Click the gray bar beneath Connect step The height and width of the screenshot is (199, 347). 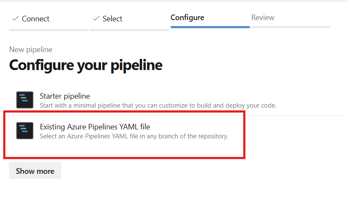48,30
